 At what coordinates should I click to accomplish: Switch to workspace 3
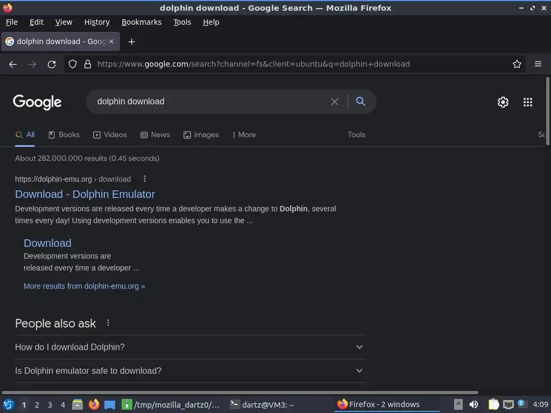[50, 405]
